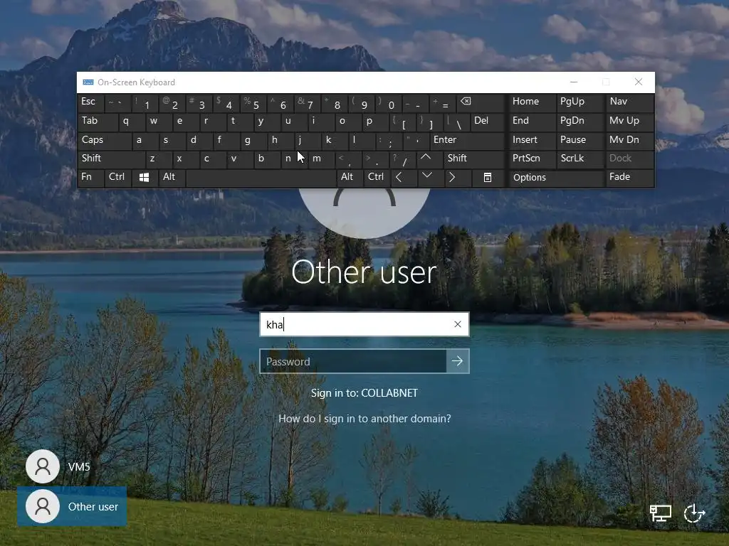
Task: Tap the Home key
Action: tap(532, 103)
